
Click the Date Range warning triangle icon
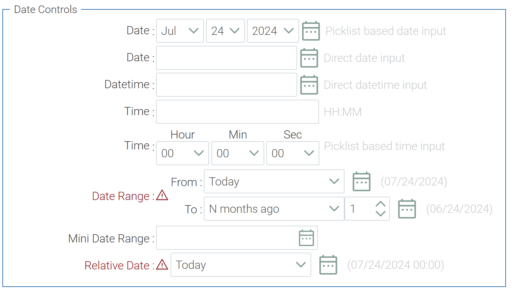point(162,195)
